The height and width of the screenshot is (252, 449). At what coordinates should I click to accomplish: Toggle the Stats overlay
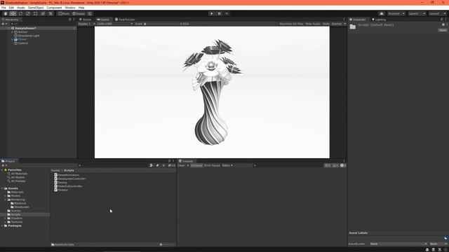click(326, 24)
